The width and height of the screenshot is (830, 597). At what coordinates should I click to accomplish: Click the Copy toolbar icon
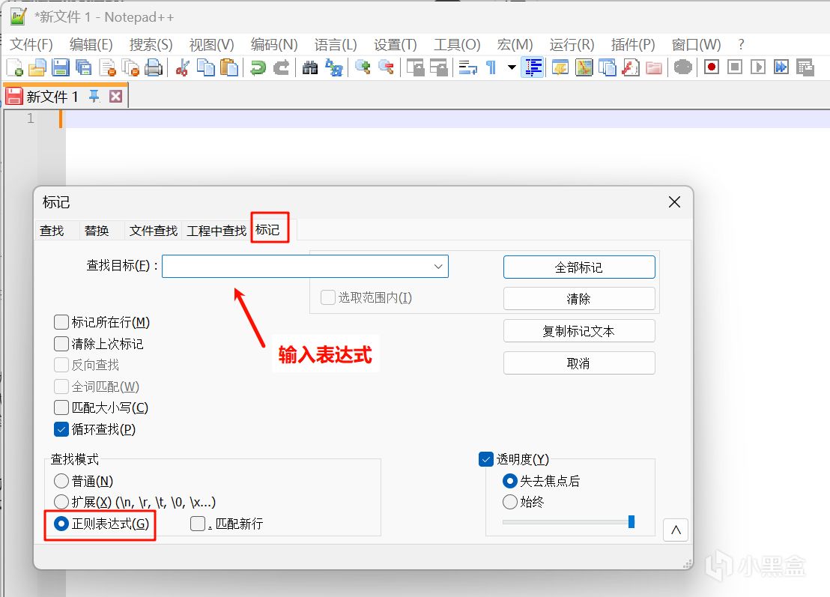[x=205, y=67]
